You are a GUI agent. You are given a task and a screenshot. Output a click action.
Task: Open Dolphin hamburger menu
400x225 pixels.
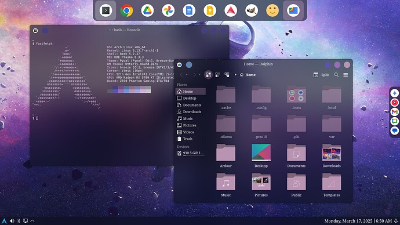pyautogui.click(x=346, y=75)
